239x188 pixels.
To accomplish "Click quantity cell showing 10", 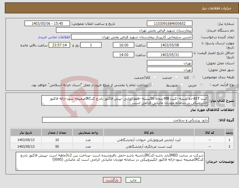I will [x=57, y=140].
